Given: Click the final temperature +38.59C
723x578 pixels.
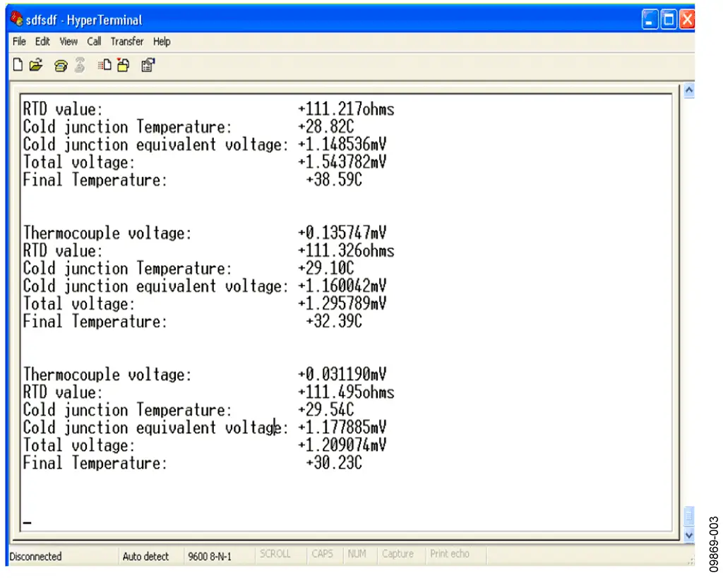Looking at the screenshot, I should (x=334, y=179).
